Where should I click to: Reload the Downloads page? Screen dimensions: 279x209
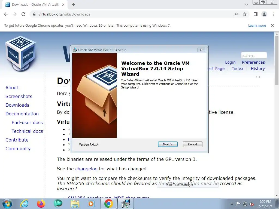(23, 14)
